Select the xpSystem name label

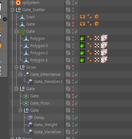pyautogui.click(x=31, y=3)
